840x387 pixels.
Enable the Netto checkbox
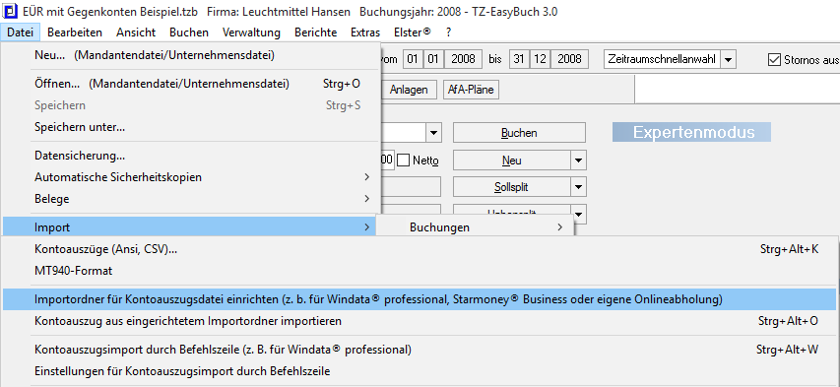(404, 161)
